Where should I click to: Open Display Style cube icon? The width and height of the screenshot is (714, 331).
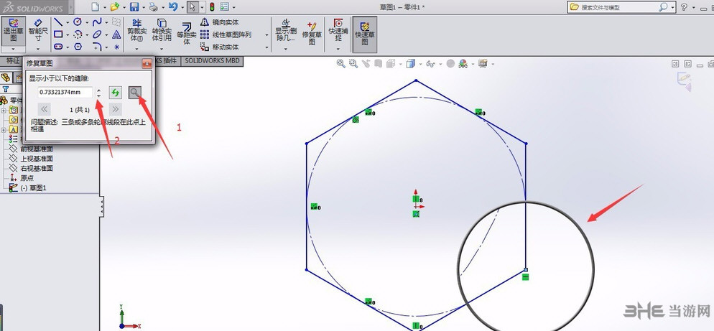click(410, 64)
